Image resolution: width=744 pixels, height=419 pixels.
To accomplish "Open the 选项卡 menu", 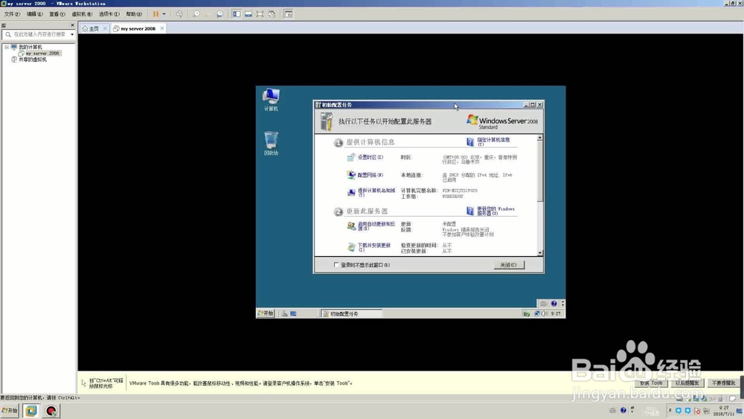I will pyautogui.click(x=109, y=14).
